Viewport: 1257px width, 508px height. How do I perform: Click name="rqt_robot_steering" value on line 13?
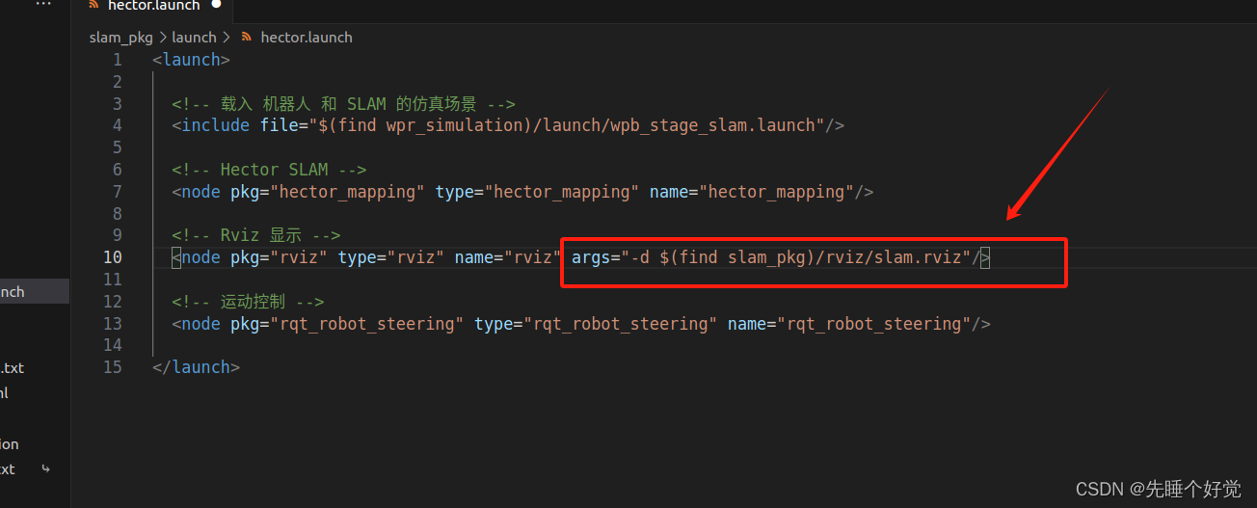point(874,324)
